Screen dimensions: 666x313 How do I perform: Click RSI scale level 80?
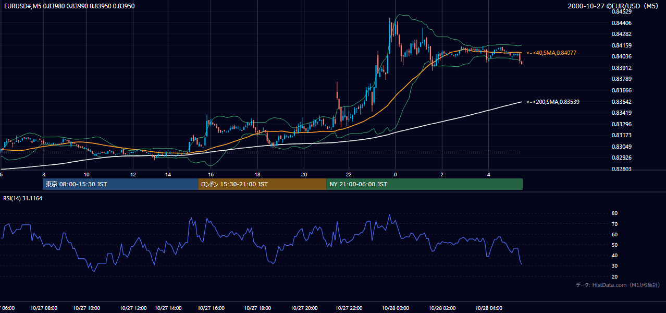[614, 213]
